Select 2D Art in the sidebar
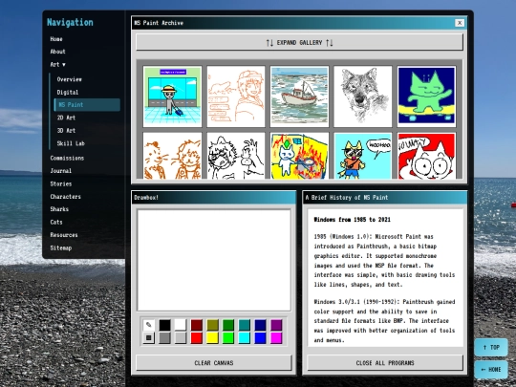This screenshot has height=387, width=516. (x=66, y=118)
